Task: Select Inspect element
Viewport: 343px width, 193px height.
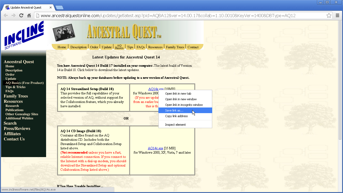Action: 185,125
